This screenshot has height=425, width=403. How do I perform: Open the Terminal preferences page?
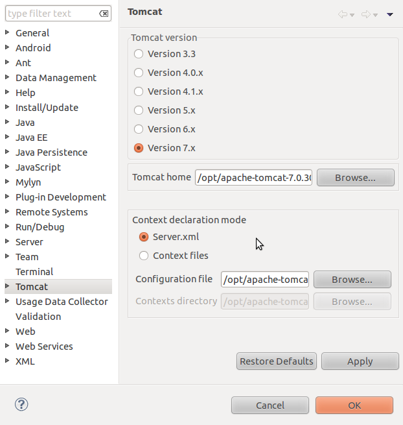pos(34,272)
